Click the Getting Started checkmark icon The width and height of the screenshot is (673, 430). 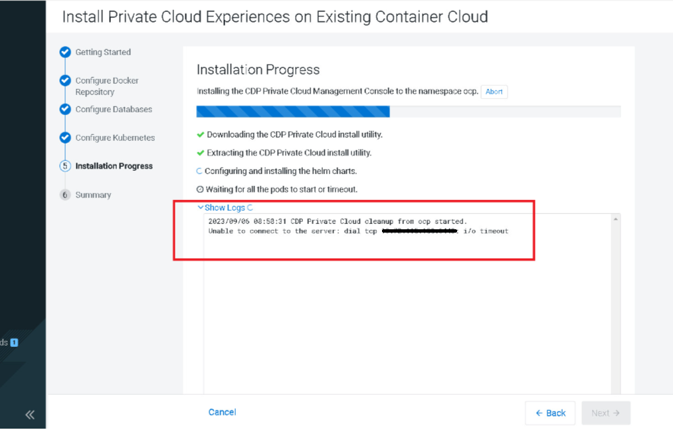click(64, 53)
